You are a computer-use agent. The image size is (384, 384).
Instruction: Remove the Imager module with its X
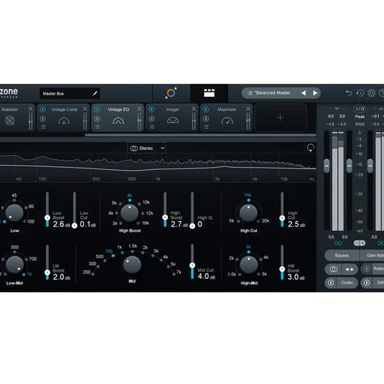pyautogui.click(x=194, y=109)
